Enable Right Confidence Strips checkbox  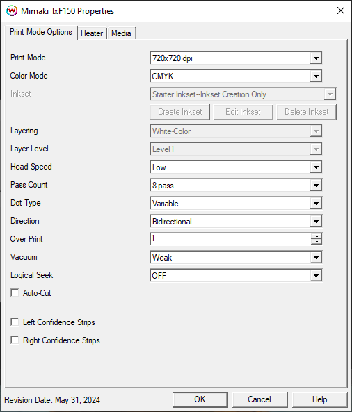pyautogui.click(x=15, y=340)
